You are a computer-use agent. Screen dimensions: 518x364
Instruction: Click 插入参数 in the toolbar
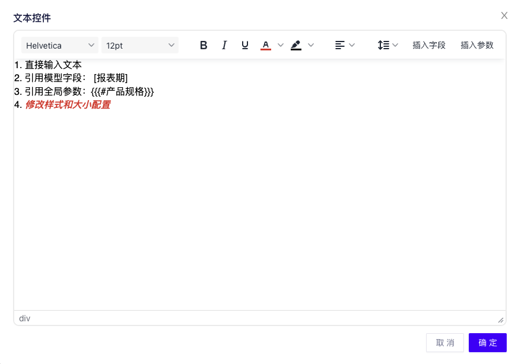click(477, 45)
